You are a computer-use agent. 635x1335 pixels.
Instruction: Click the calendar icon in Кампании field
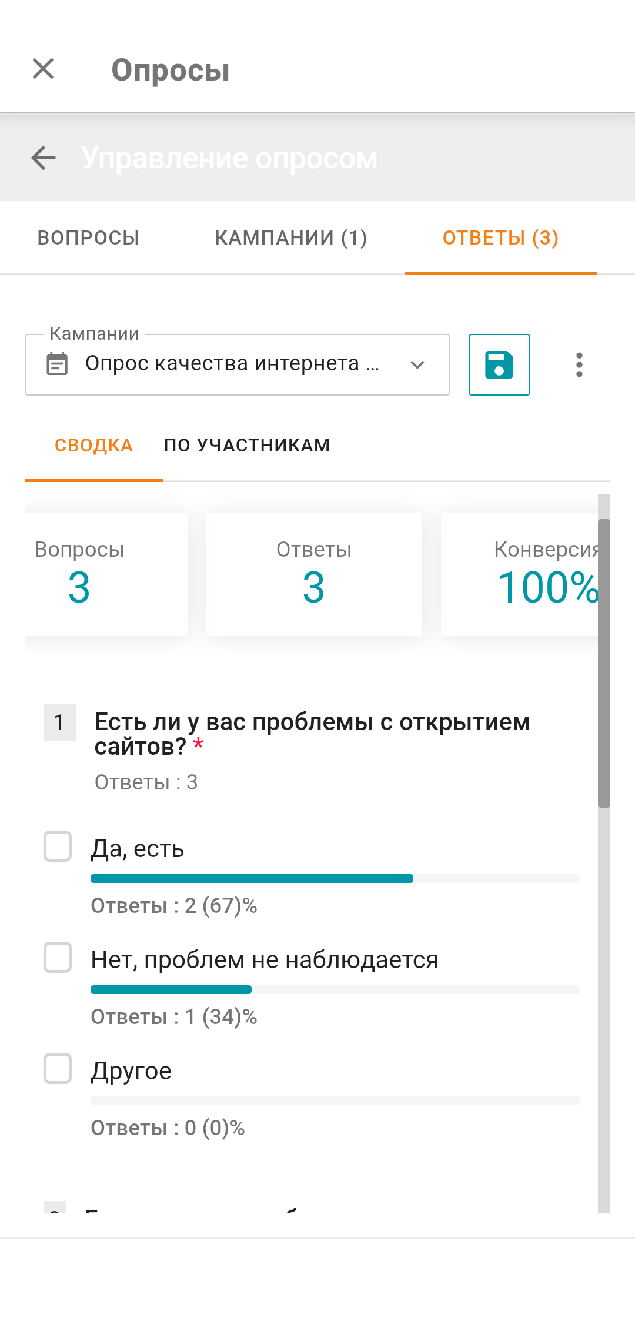pos(57,364)
